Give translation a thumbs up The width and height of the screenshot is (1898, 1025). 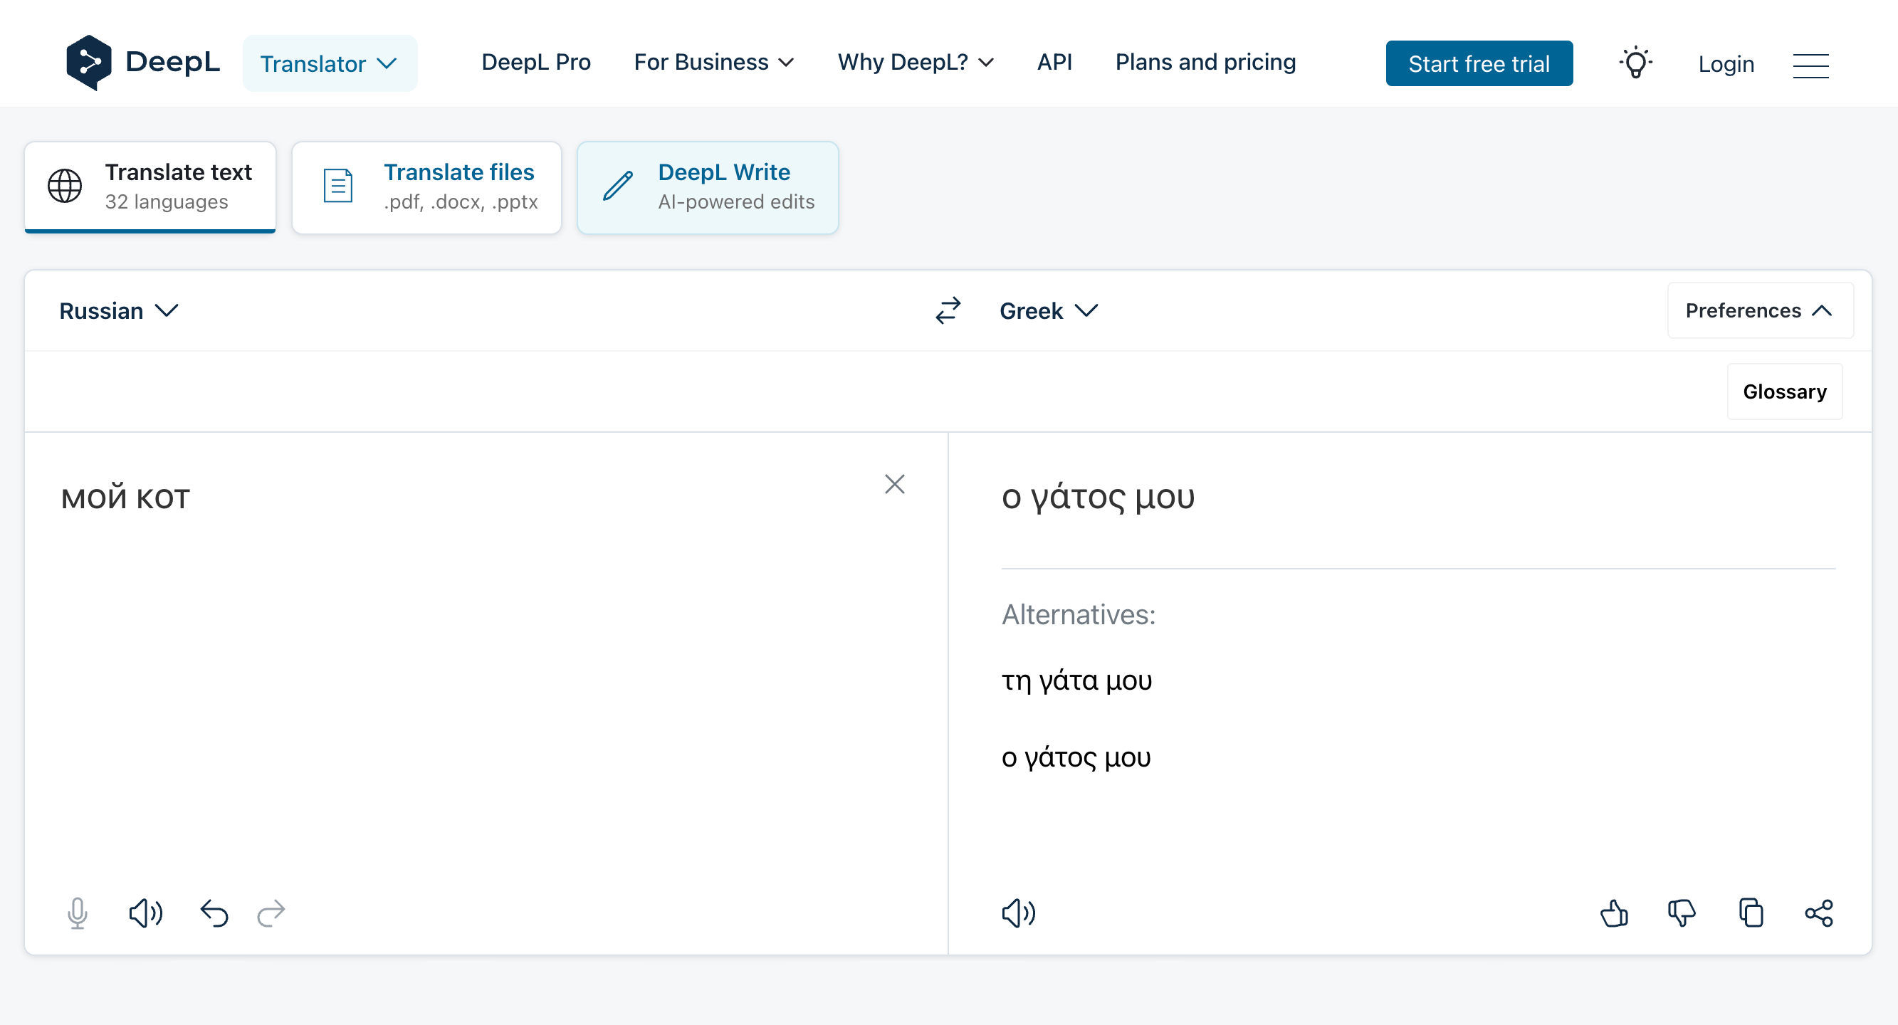tap(1615, 913)
